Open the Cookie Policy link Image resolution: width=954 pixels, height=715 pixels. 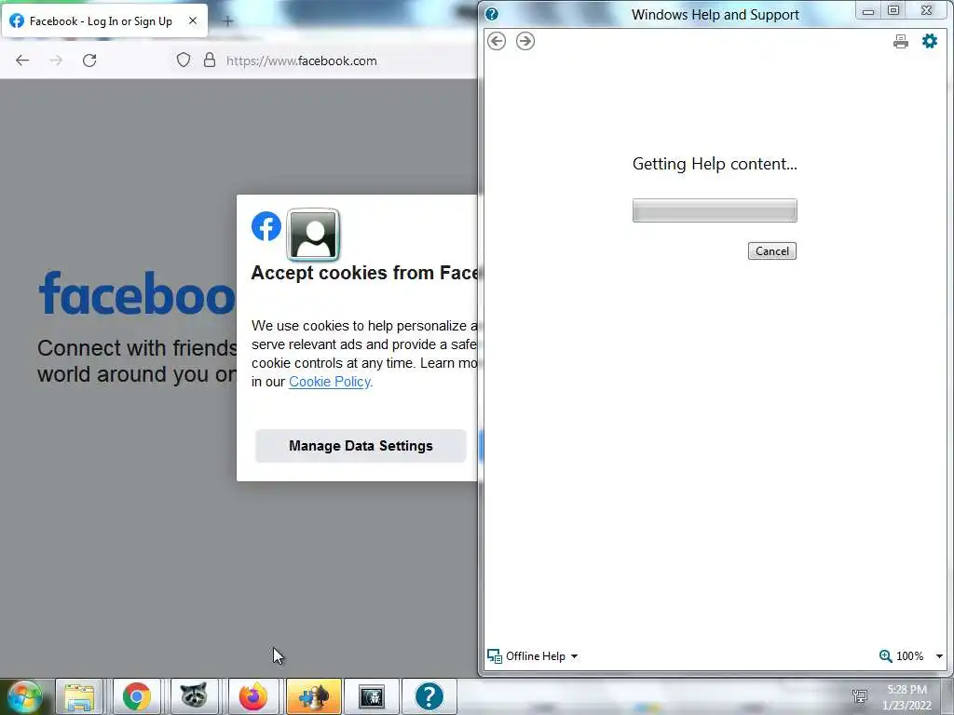tap(329, 382)
